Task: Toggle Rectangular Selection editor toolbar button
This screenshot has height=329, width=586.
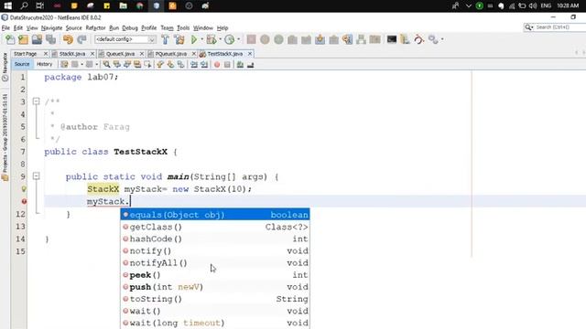Action: coord(148,65)
